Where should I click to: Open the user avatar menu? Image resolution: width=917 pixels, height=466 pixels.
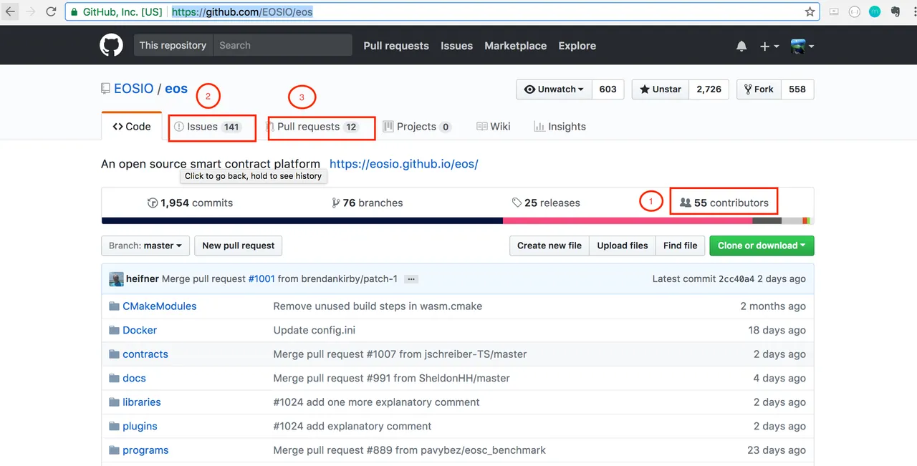coord(802,46)
